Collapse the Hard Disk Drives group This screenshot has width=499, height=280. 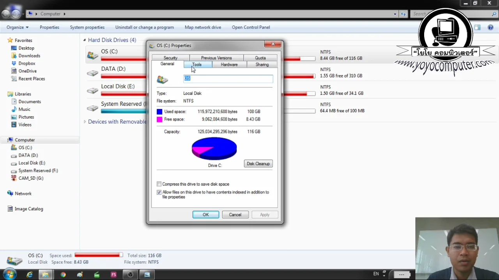click(x=84, y=40)
